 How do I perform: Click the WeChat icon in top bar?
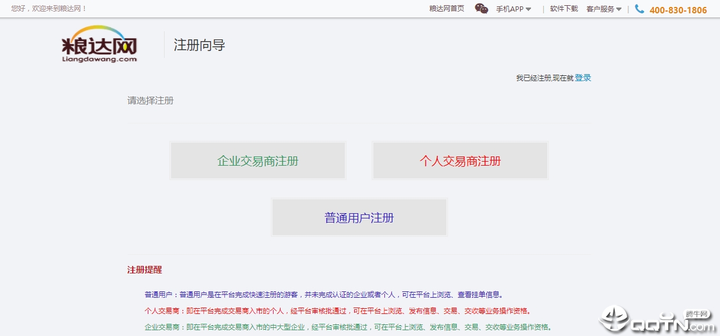point(481,9)
